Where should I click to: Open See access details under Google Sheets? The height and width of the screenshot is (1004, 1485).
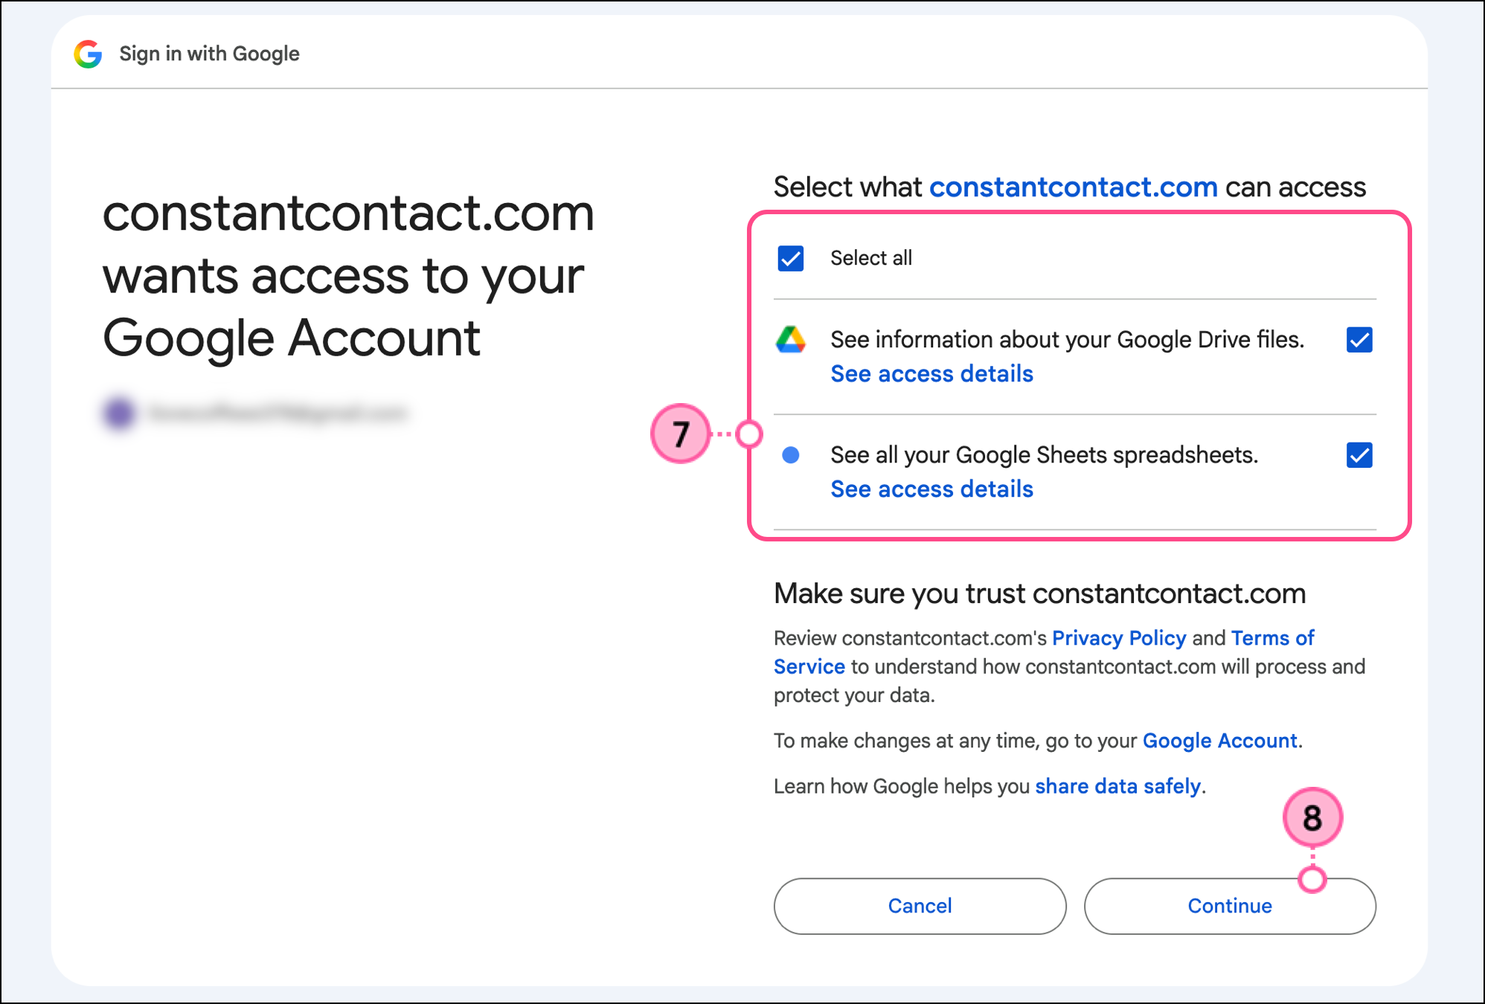(x=931, y=489)
